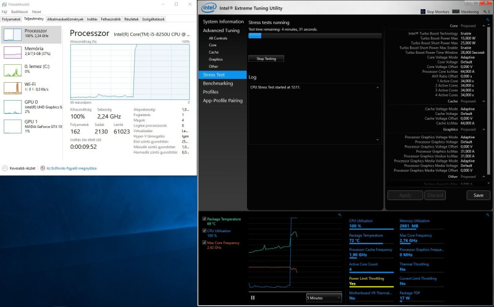
Task: Select the GPU 0 graph thumbnail
Action: (x=12, y=107)
